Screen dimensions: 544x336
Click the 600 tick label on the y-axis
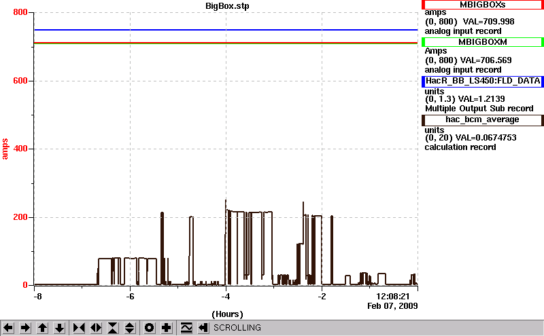point(20,81)
